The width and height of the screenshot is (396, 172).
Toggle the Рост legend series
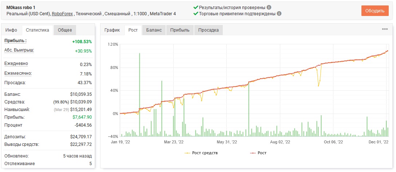[258, 153]
